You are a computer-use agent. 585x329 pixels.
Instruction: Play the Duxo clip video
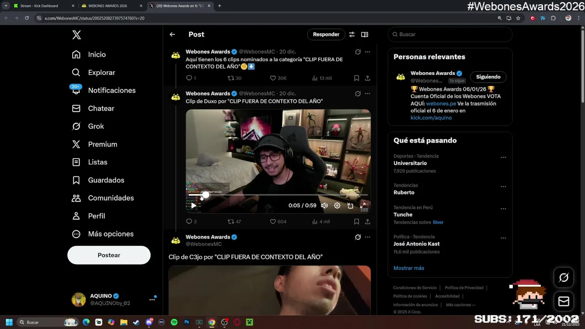pos(194,206)
